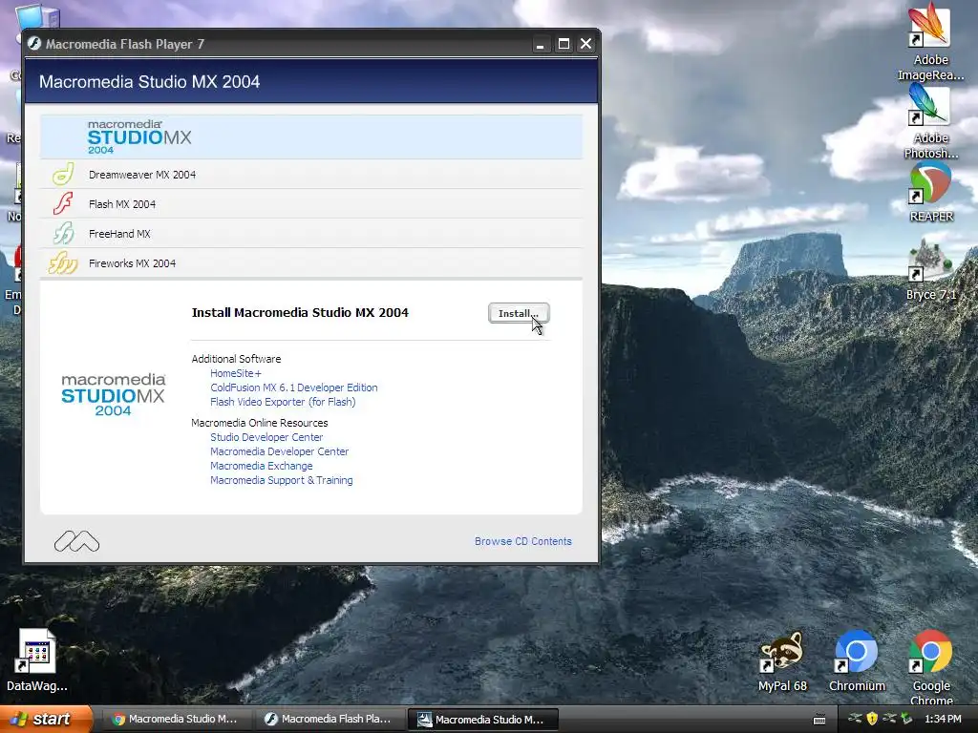
Task: Select the Studio MX 2004 banner logo
Action: 139,136
